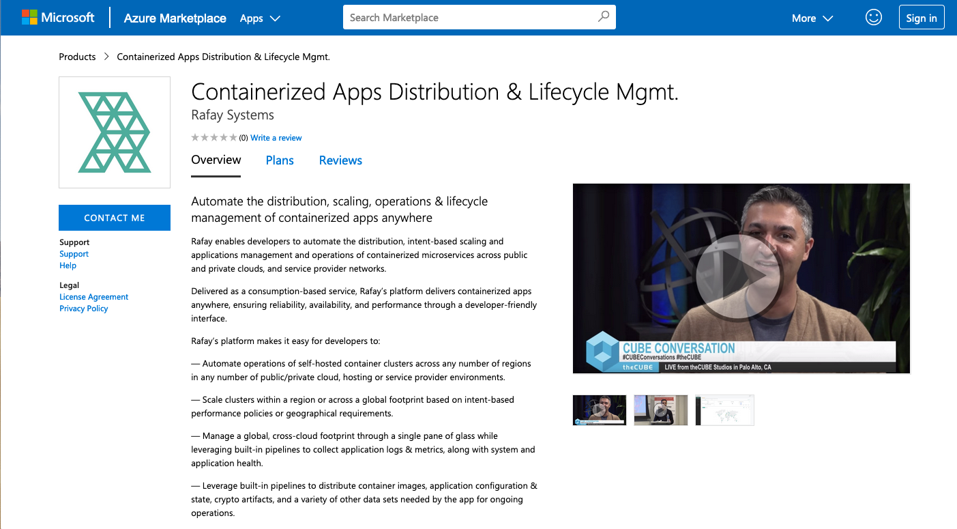The height and width of the screenshot is (529, 957).
Task: Select the first video thumbnail
Action: tap(600, 410)
